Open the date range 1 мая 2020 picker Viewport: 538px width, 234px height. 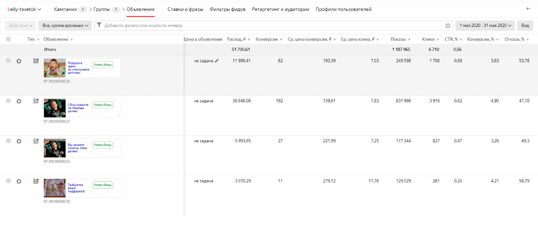[x=485, y=26]
